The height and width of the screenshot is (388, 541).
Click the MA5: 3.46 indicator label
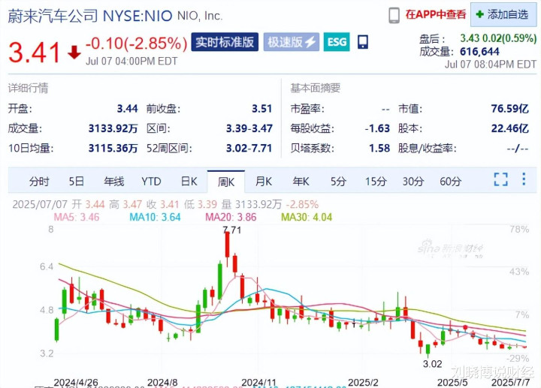[76, 217]
